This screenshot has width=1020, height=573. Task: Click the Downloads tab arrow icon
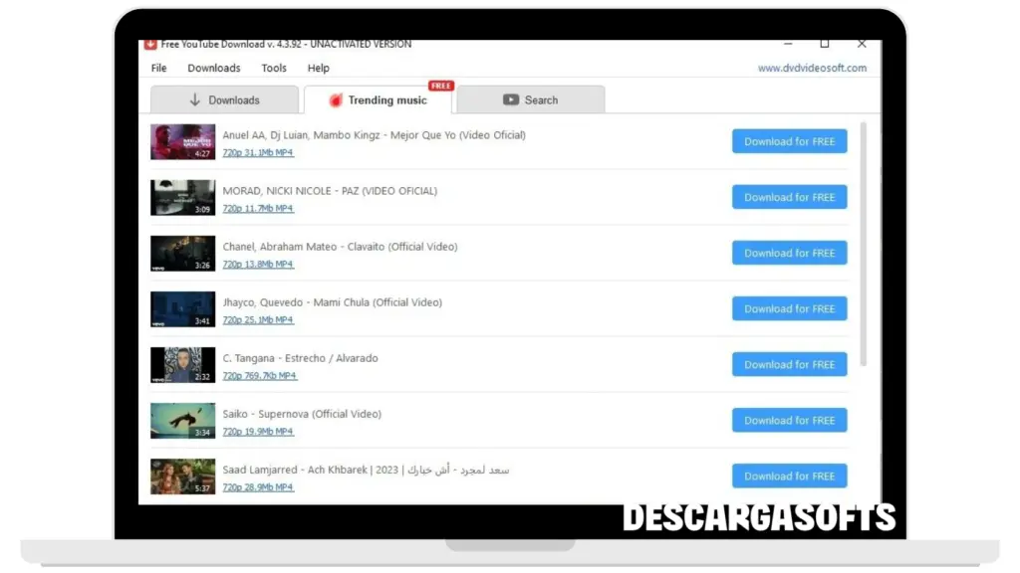click(195, 100)
